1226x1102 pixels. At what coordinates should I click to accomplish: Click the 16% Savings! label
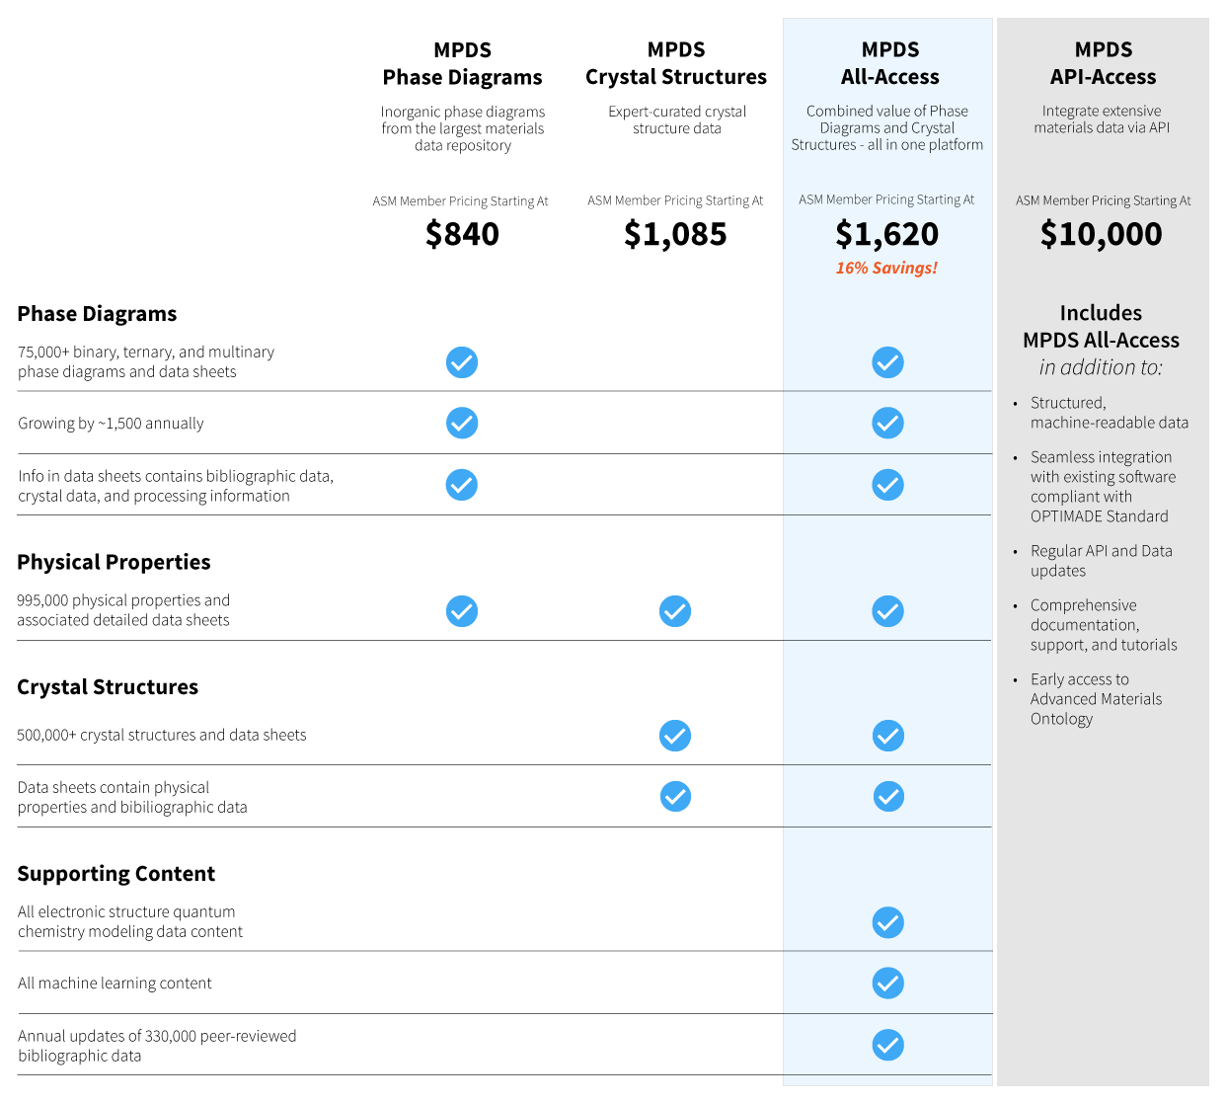click(x=886, y=268)
